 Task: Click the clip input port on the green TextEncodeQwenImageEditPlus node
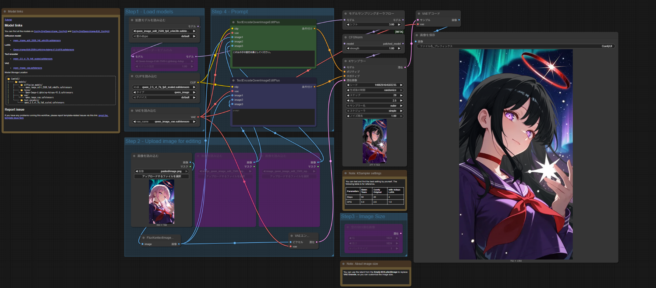point(232,29)
